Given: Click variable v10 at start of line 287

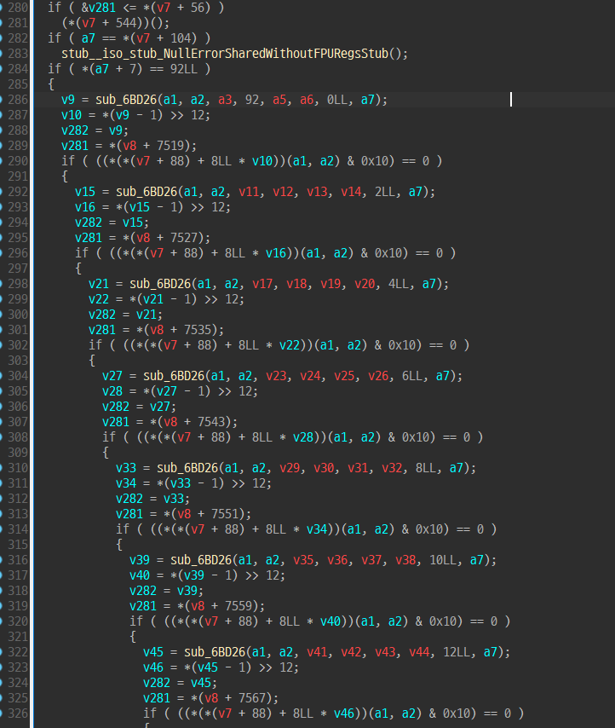Looking at the screenshot, I should click(x=72, y=115).
